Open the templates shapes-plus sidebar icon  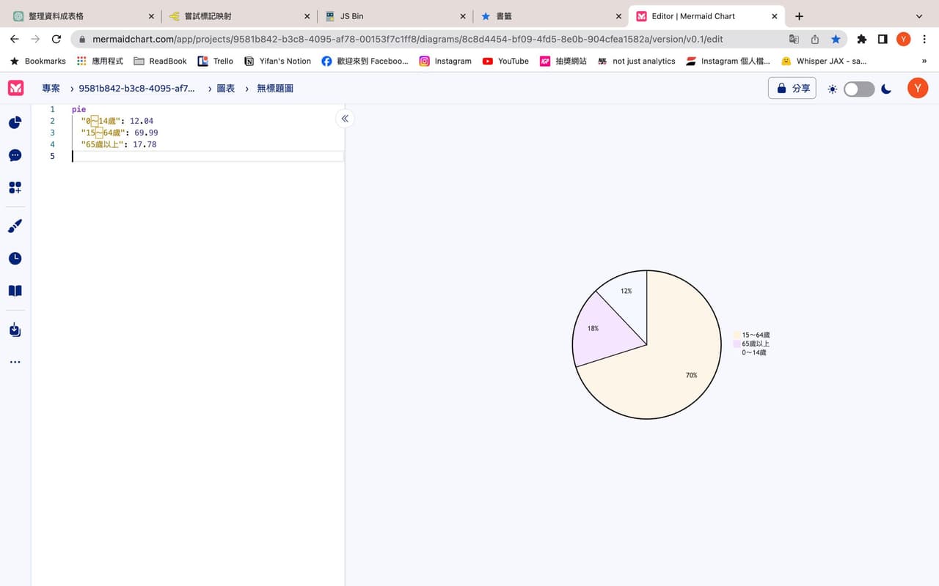(15, 188)
